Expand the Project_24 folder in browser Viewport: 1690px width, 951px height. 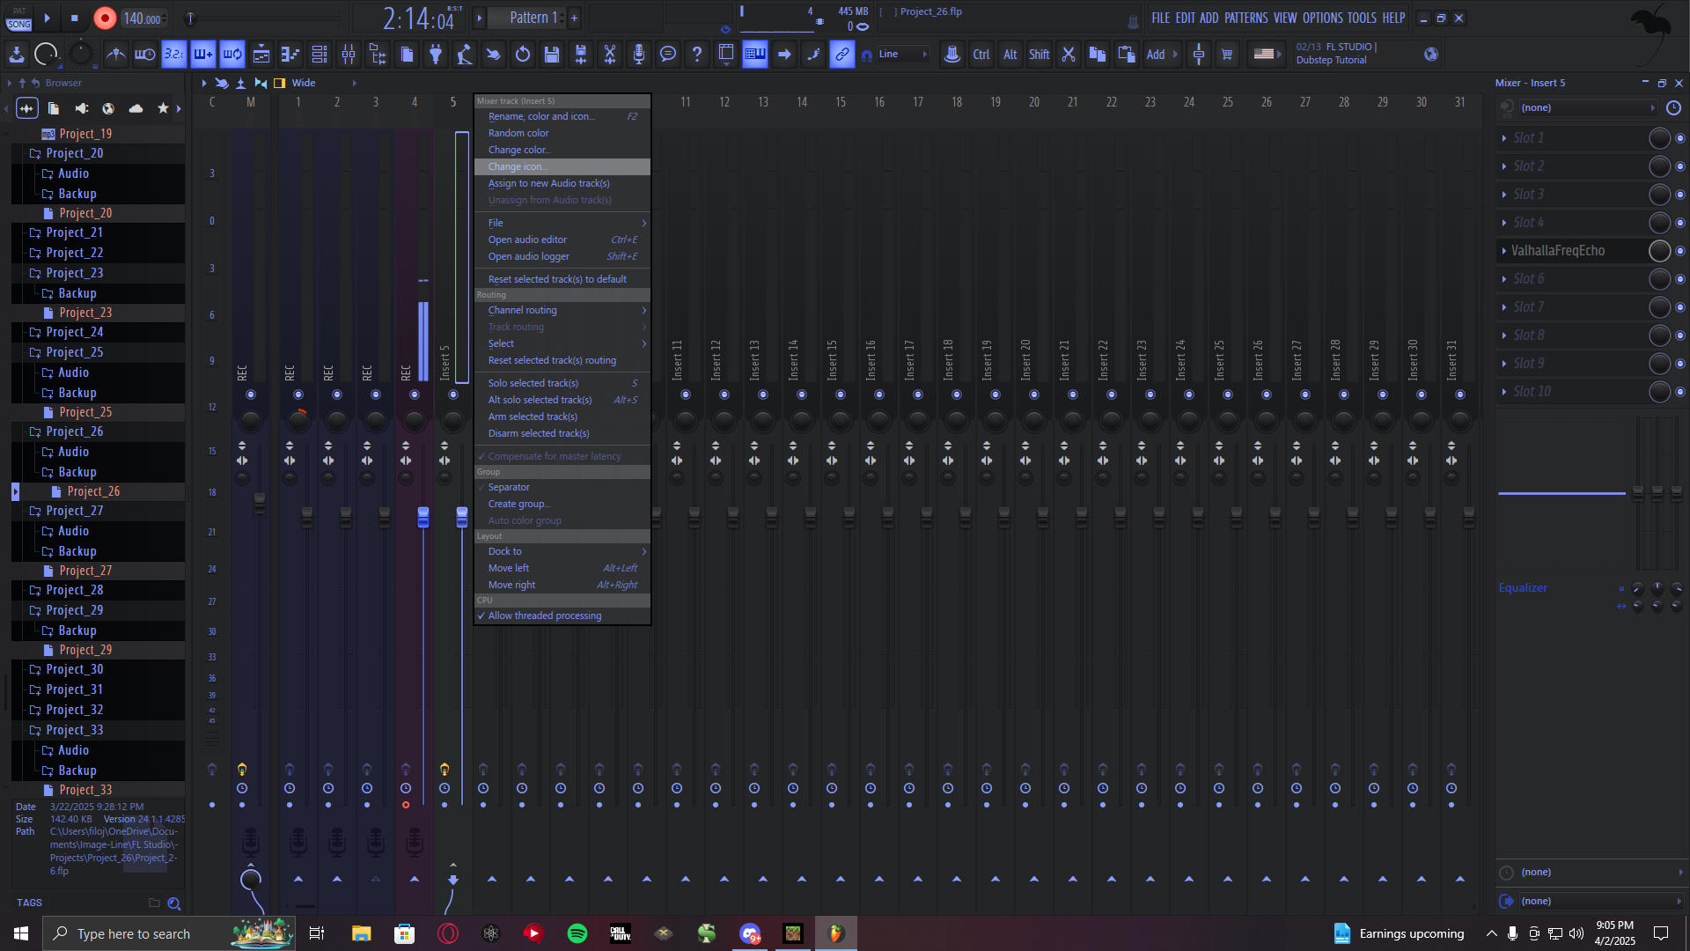(74, 333)
